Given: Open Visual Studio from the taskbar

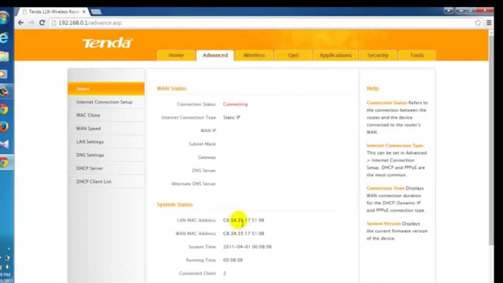Looking at the screenshot, I should click(x=4, y=144).
